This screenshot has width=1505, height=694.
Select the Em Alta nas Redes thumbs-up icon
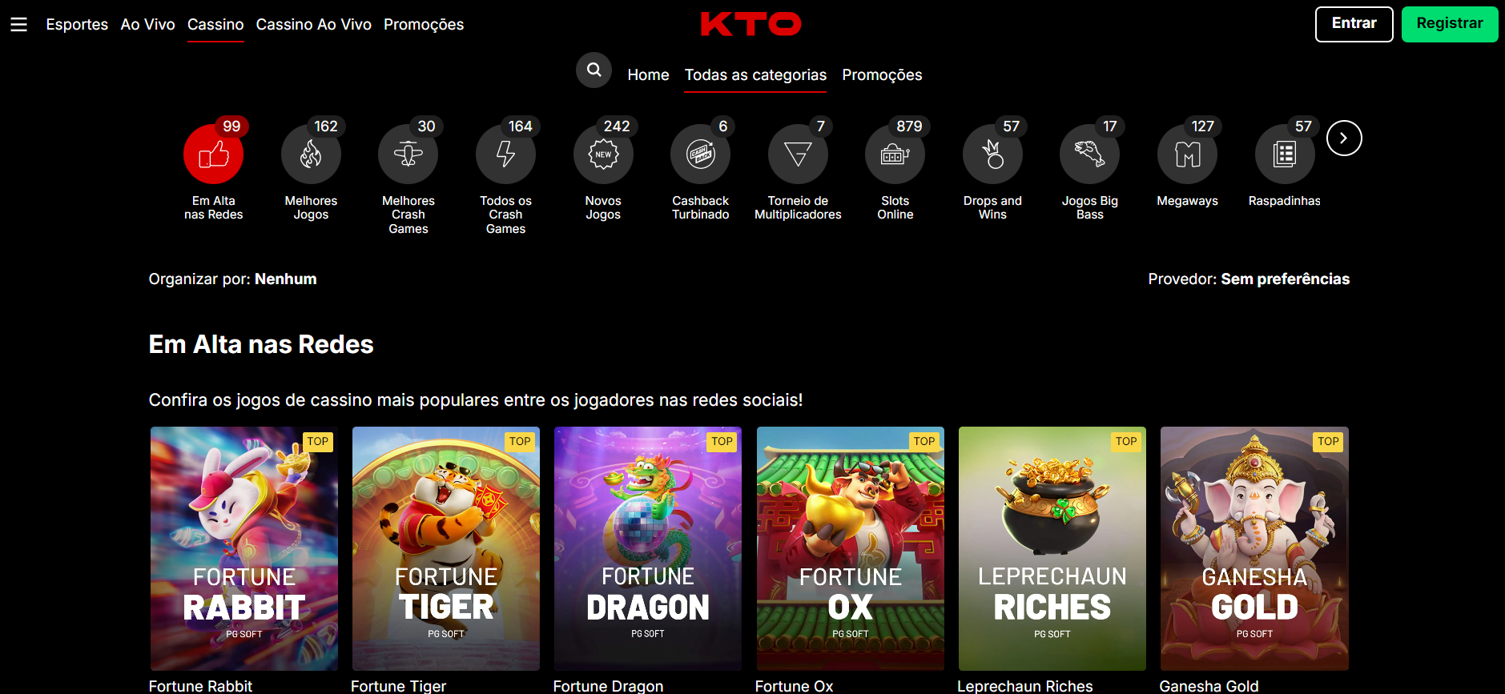213,154
